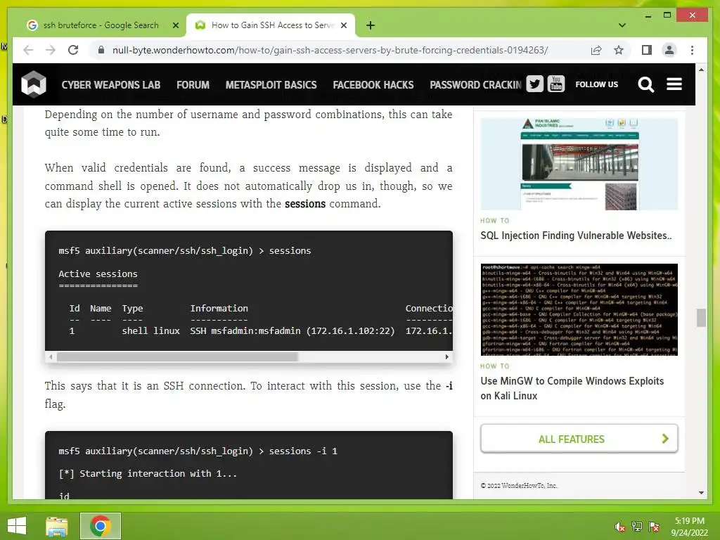Click the 'Active sessions' heading in code block
This screenshot has height=540, width=720.
(x=98, y=274)
